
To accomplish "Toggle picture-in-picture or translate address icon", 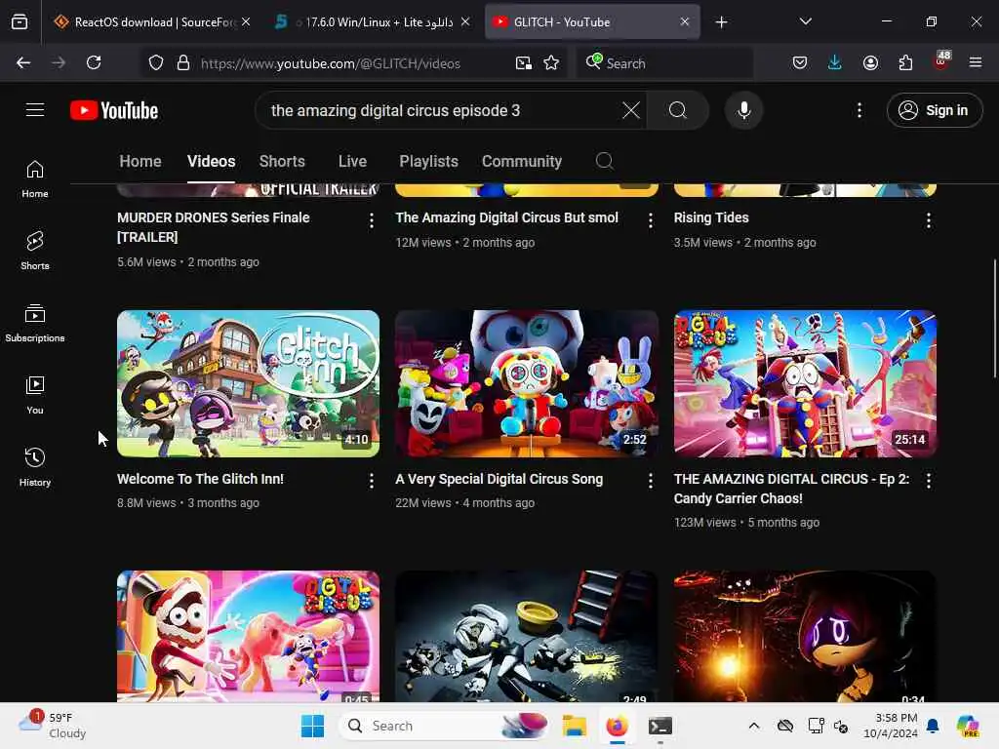I will 523,63.
